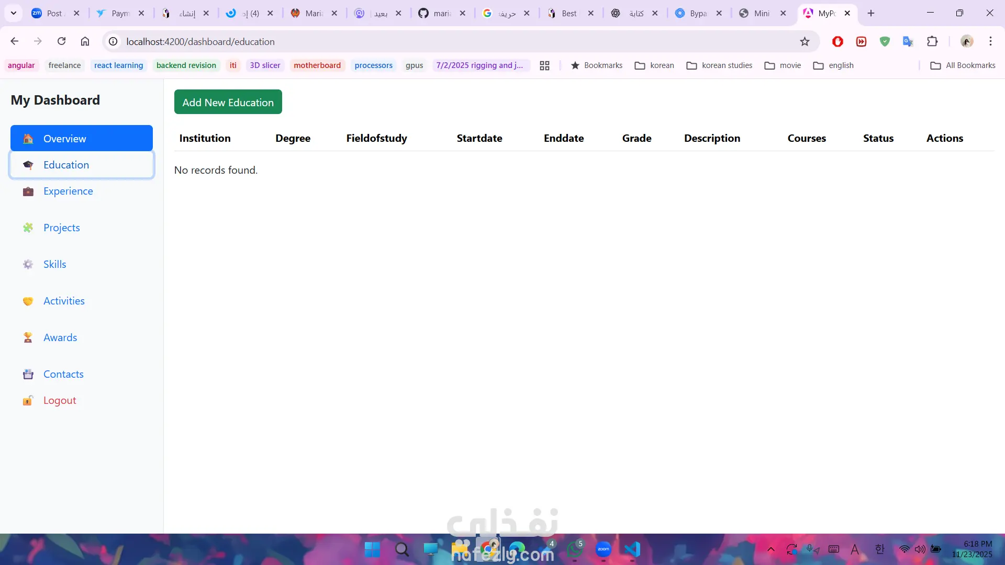Viewport: 1005px width, 565px height.
Task: Open browser Extensions puzzle icon
Action: click(x=932, y=42)
